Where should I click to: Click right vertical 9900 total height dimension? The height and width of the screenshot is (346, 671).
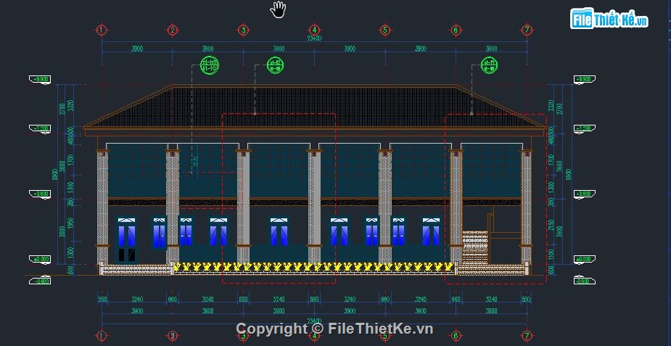coord(568,175)
